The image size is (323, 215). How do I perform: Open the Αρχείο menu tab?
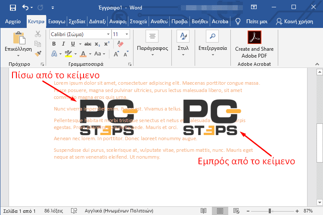click(x=13, y=21)
